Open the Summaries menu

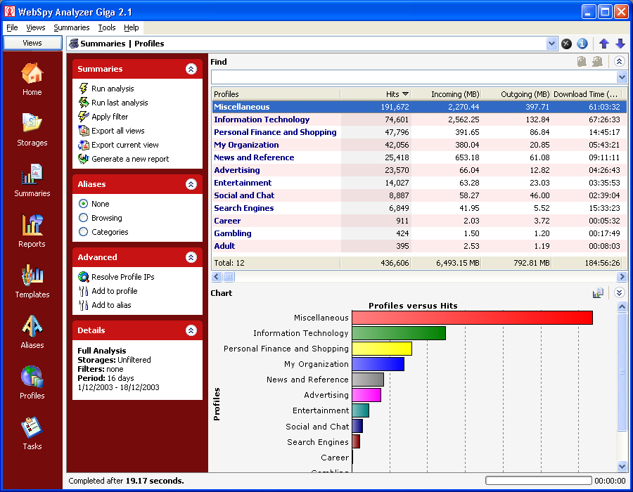(72, 27)
